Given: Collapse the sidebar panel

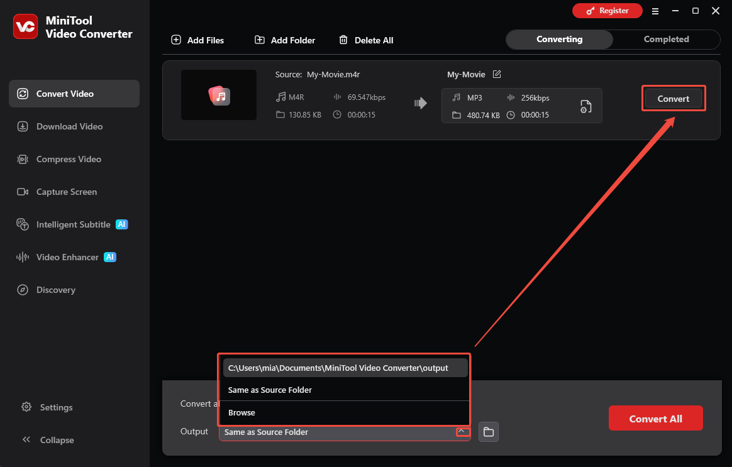Looking at the screenshot, I should coord(48,440).
